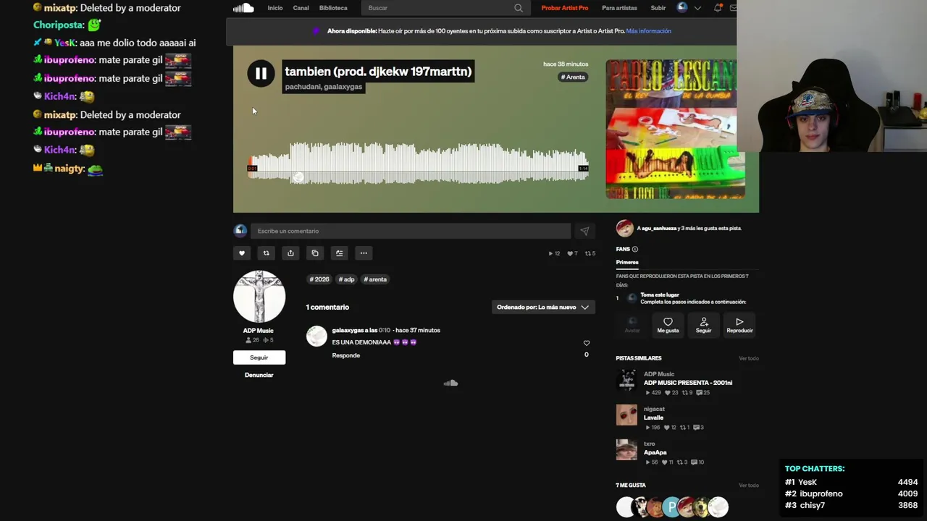Like the 'ES UNA DEMONIAAA' comment with its heart

[587, 343]
